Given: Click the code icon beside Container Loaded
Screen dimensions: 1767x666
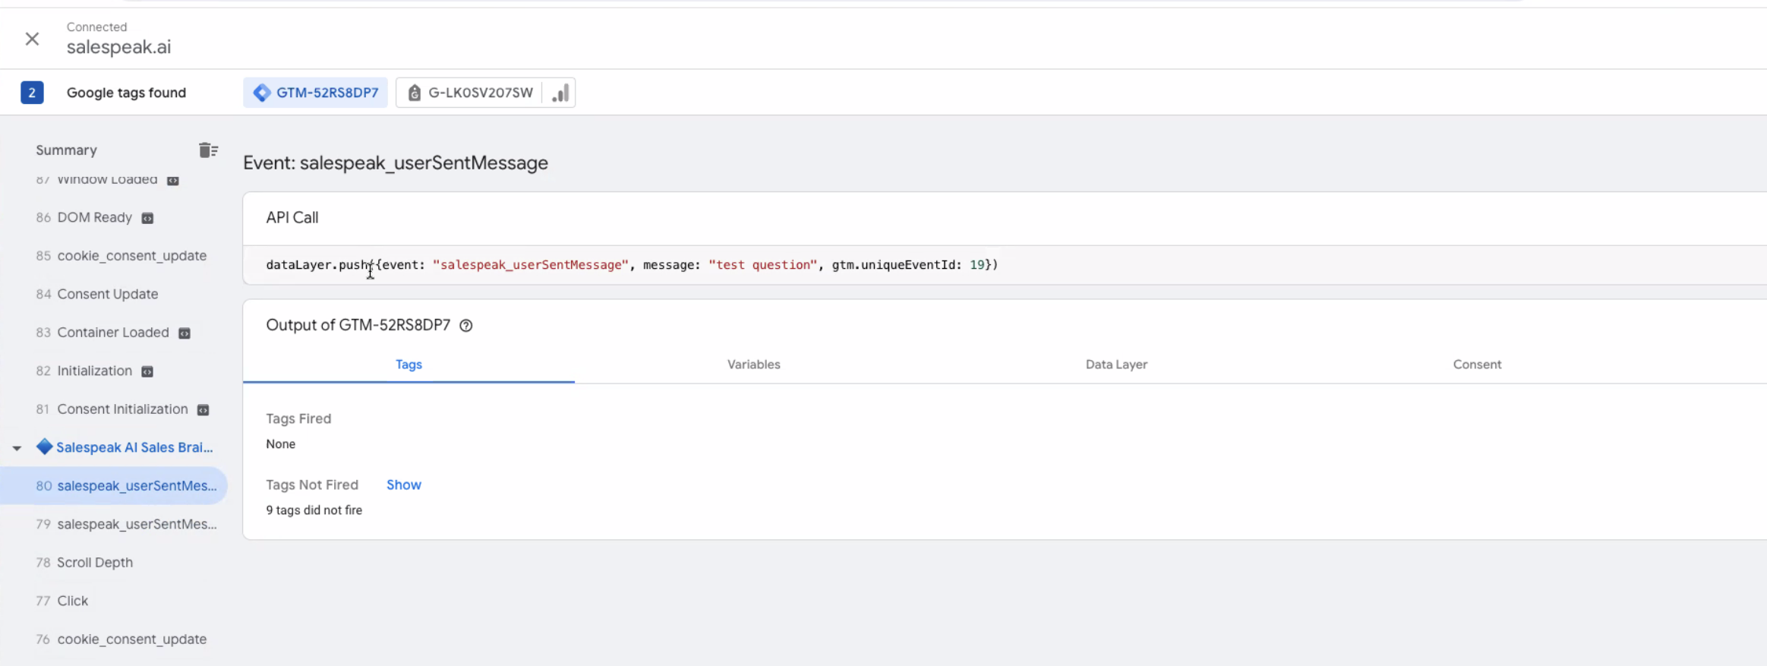Looking at the screenshot, I should click(x=184, y=333).
